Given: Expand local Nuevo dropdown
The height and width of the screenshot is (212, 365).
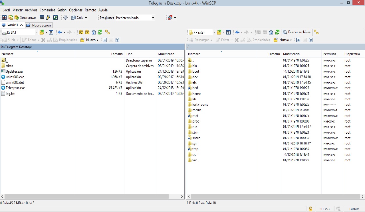Looking at the screenshot, I should click(97, 40).
